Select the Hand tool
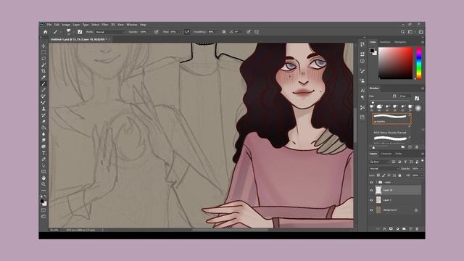 click(x=43, y=178)
